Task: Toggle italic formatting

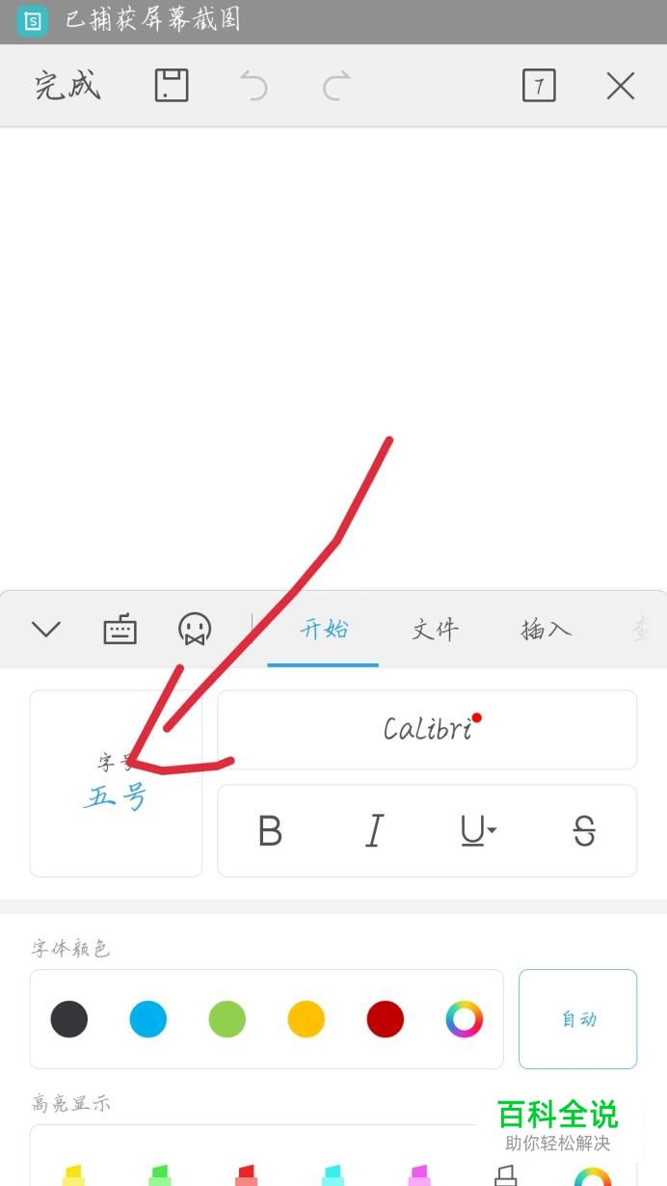Action: [374, 830]
